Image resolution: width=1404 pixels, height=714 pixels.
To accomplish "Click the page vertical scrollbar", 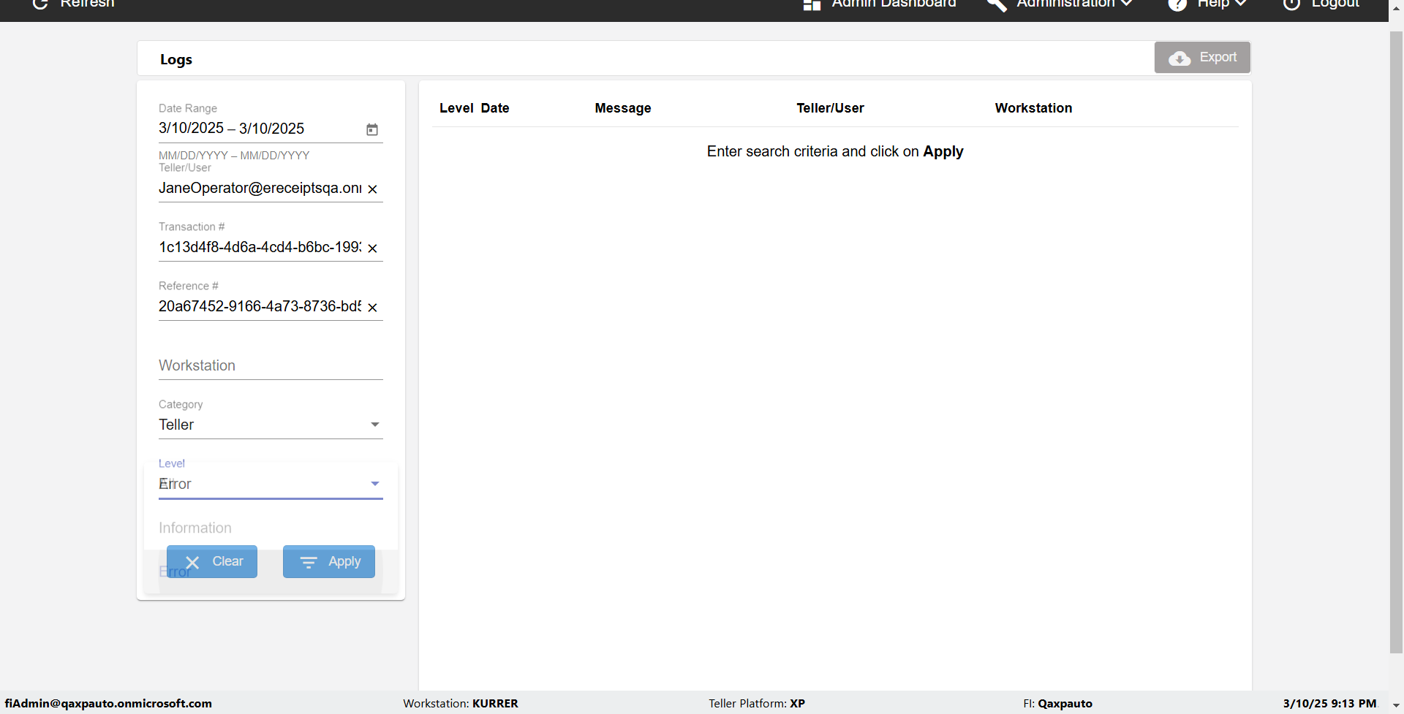I will click(x=1396, y=342).
